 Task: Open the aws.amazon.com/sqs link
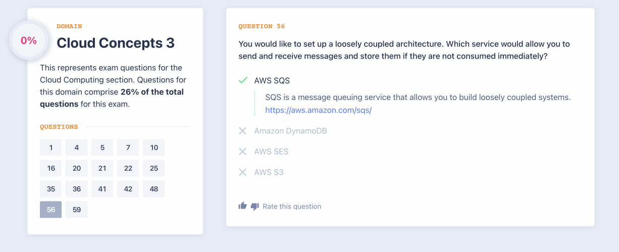tap(318, 110)
